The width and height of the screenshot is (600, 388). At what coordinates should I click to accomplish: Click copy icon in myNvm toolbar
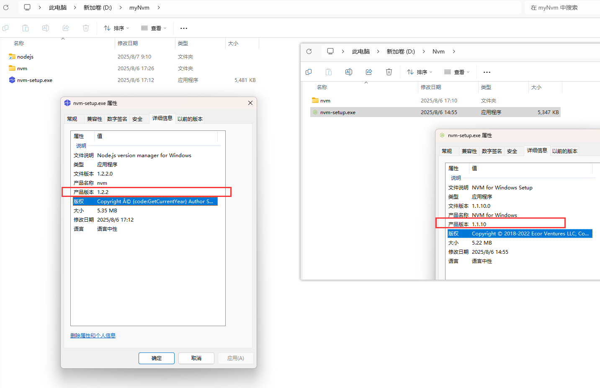click(5, 28)
